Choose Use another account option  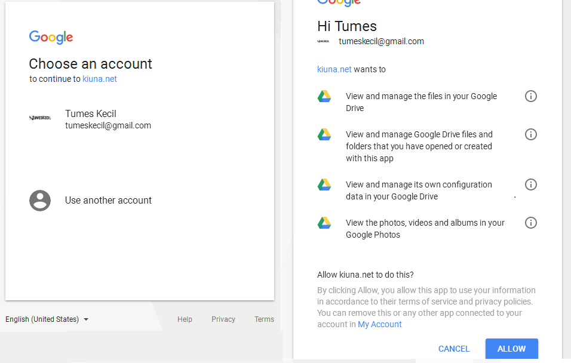108,201
